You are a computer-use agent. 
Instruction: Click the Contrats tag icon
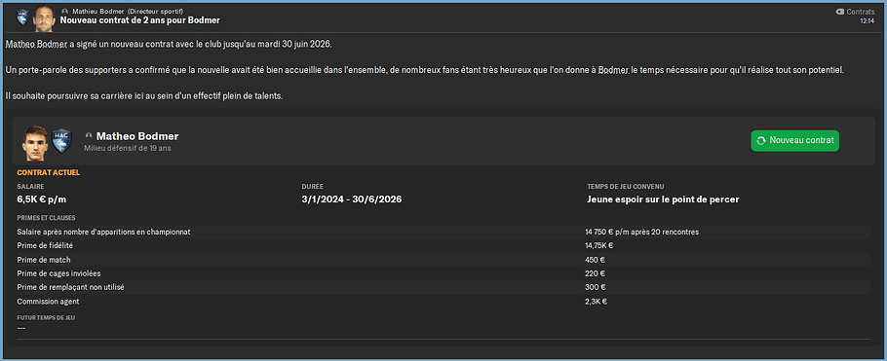coord(839,12)
